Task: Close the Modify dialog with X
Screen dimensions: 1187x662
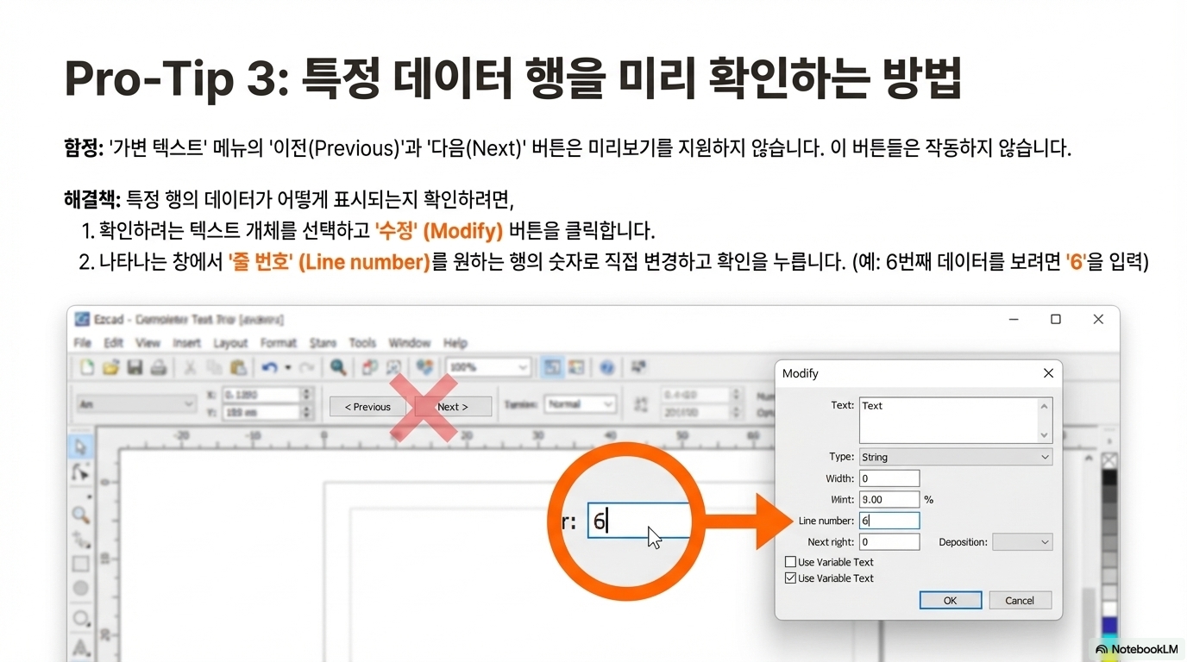Action: coord(1048,373)
